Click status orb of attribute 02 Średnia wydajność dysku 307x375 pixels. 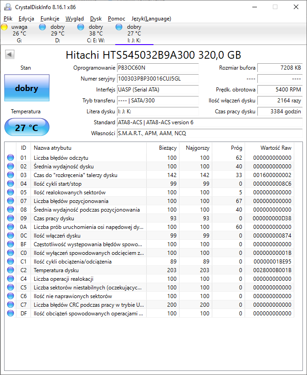point(10,166)
